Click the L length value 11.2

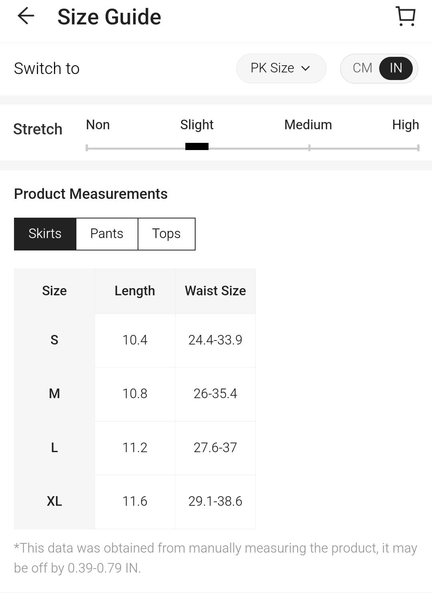coord(135,447)
